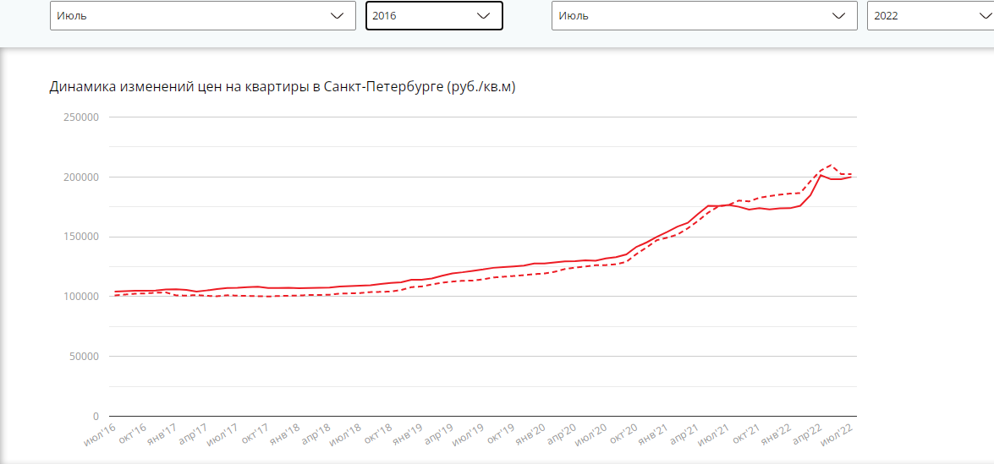Click the янв'19 x-axis label
994x464 pixels.
click(409, 436)
